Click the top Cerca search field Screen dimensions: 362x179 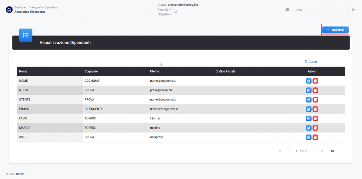320,10
